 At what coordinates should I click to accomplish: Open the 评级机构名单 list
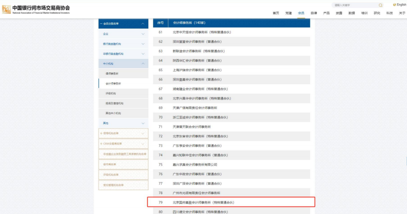pos(124,175)
